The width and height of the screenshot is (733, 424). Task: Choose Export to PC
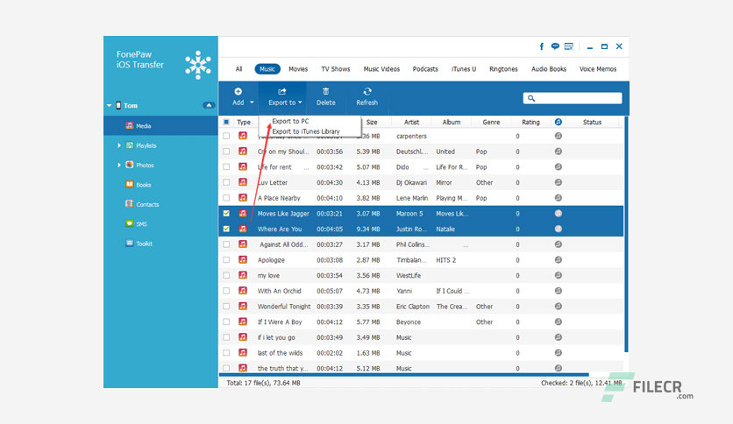pyautogui.click(x=290, y=121)
